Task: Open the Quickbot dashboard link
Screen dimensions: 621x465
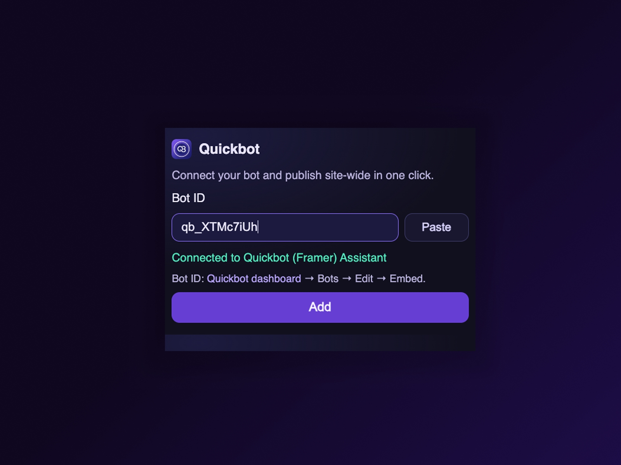Action: tap(254, 279)
